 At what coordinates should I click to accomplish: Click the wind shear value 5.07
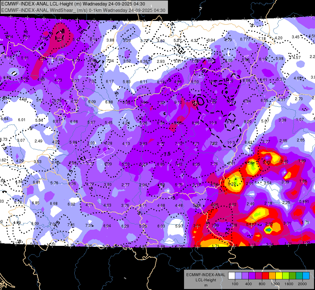(265, 121)
